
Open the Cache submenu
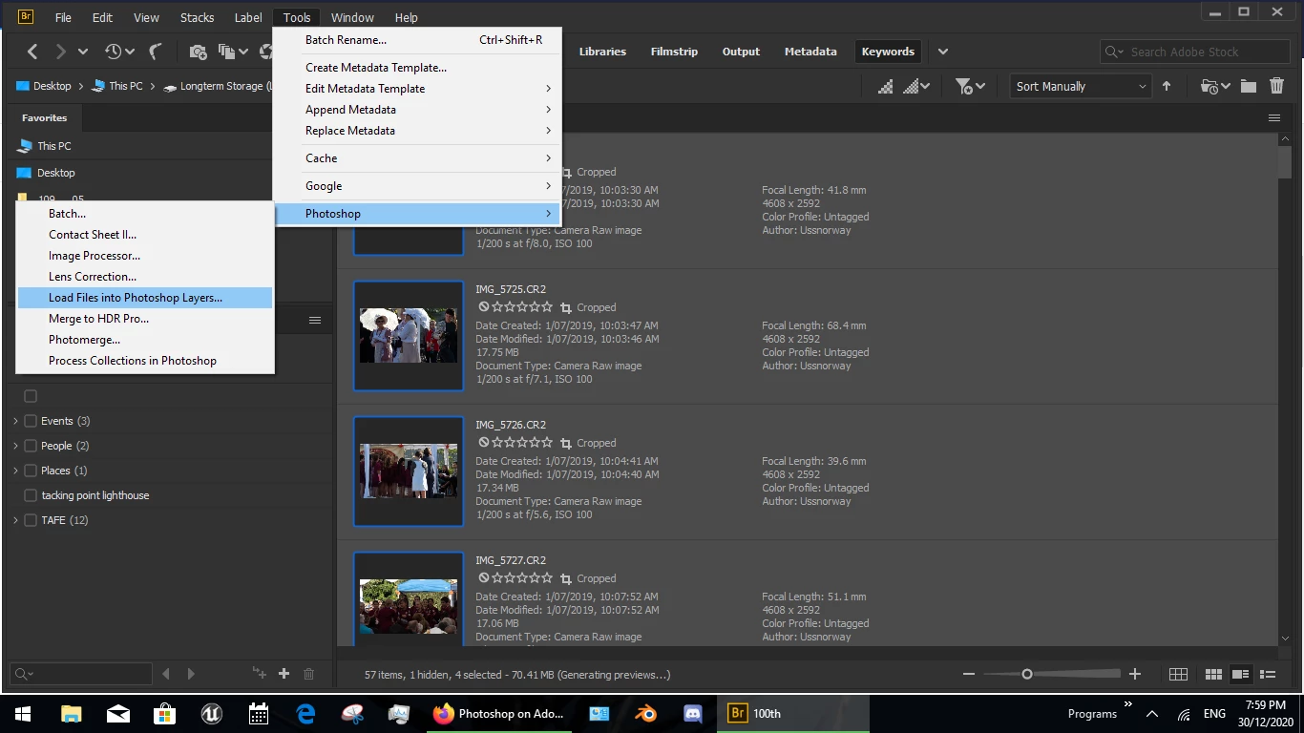point(417,158)
